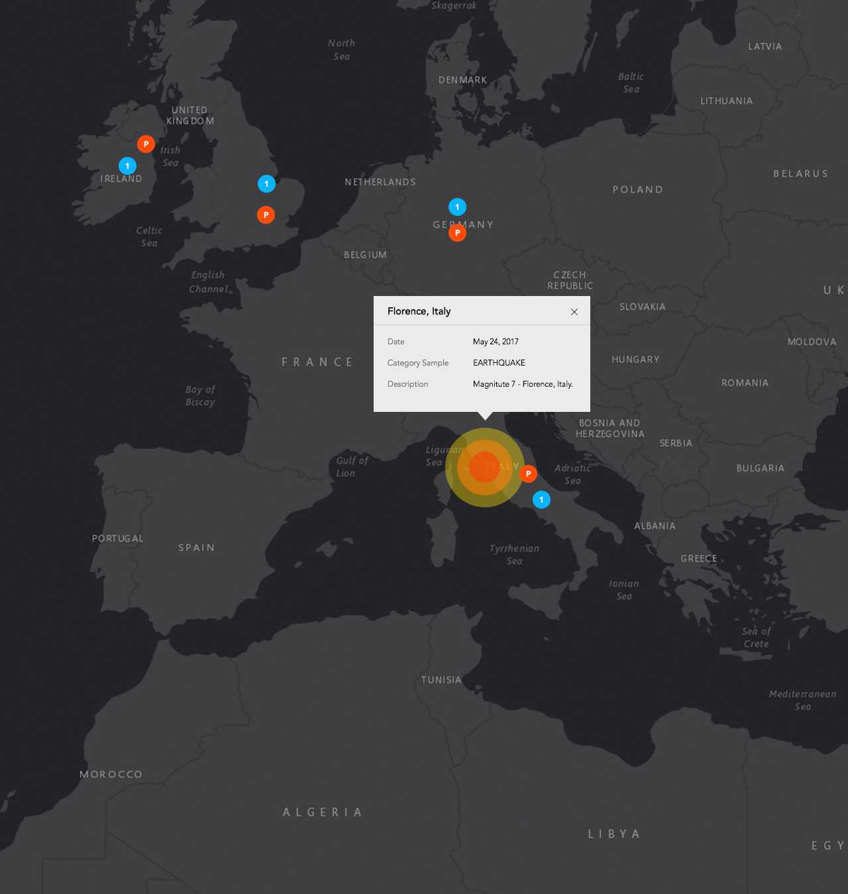Screen dimensions: 848x894
Task: Click the Date field label in popup
Action: (x=396, y=342)
